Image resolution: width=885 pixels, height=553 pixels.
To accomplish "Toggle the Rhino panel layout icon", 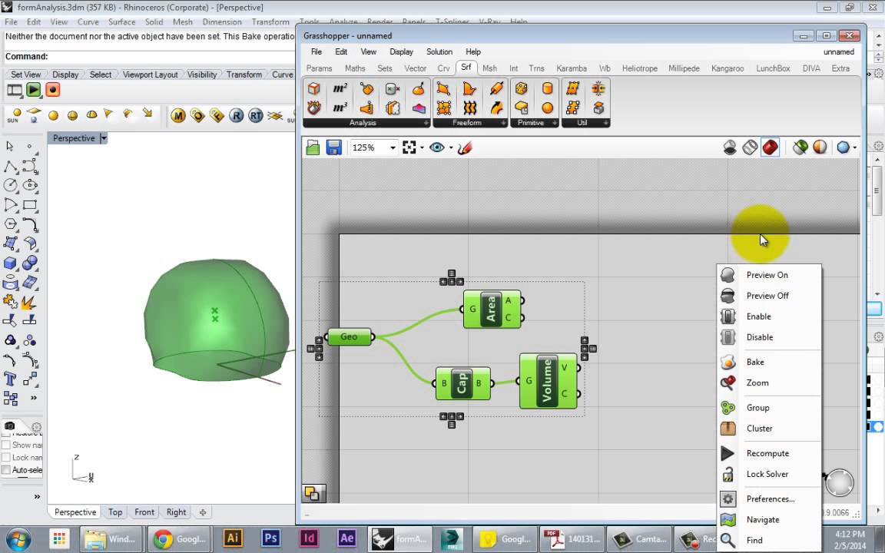I will point(14,90).
